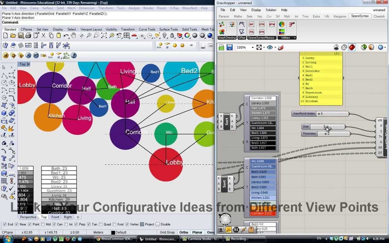The height and width of the screenshot is (243, 389).
Task: Toggle Ortho in status bar
Action: (184, 232)
